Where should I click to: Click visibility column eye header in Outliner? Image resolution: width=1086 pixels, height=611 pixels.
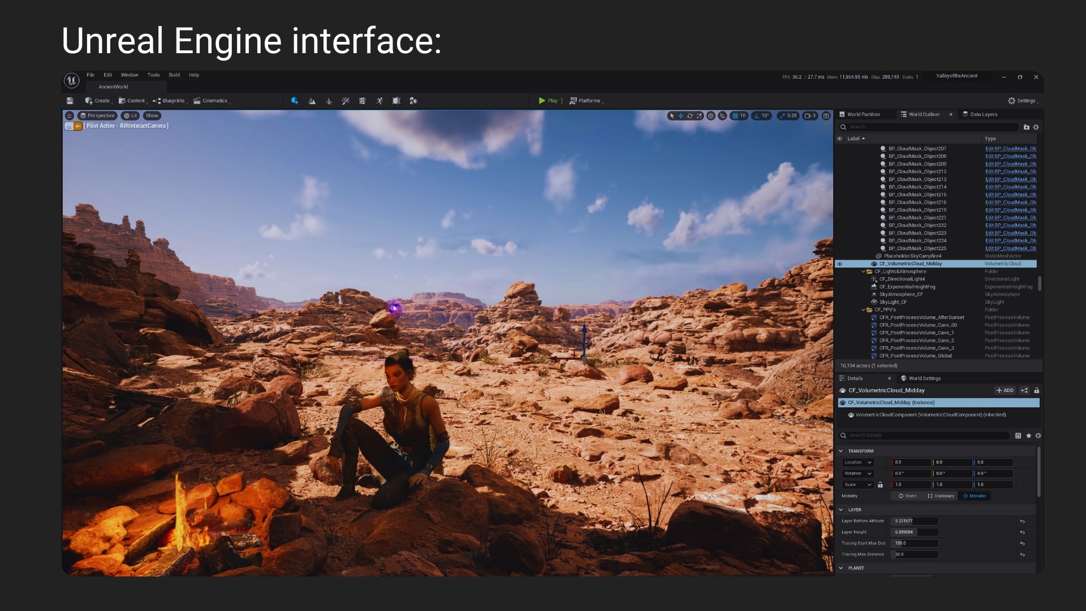pos(840,139)
